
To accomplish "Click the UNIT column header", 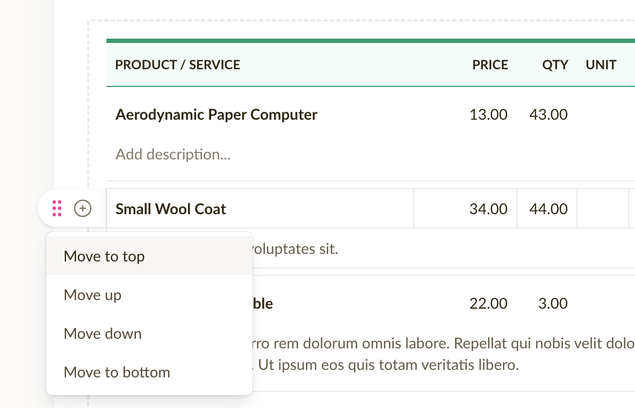I will (x=601, y=65).
